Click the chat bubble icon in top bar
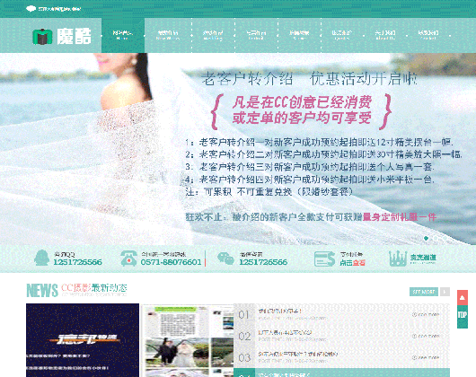 [x=31, y=8]
